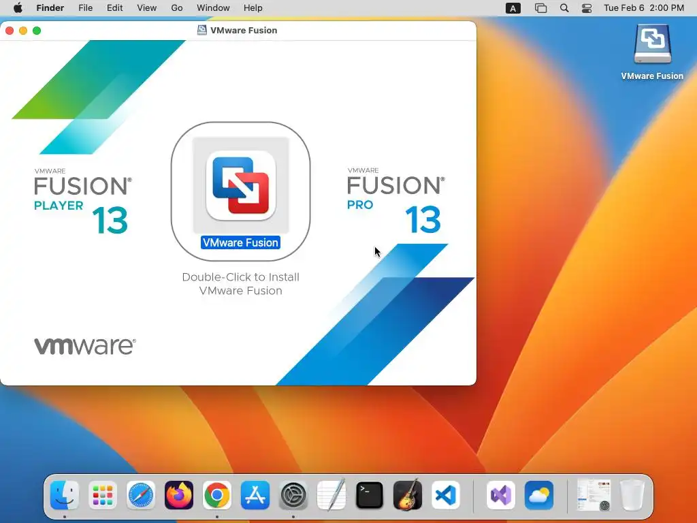The width and height of the screenshot is (697, 523).
Task: Open the Trash from the Dock
Action: (x=632, y=495)
